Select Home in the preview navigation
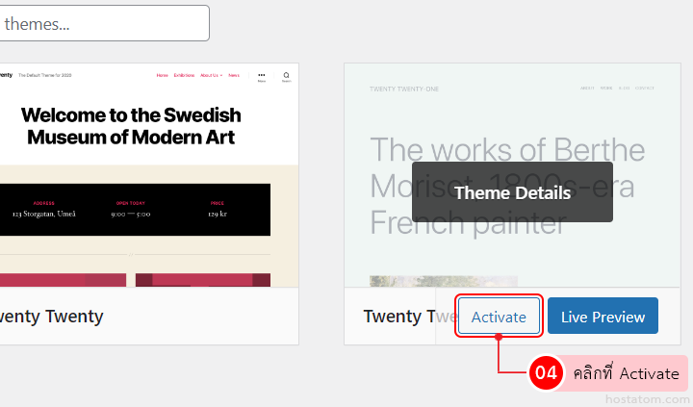The width and height of the screenshot is (693, 407). coord(163,75)
